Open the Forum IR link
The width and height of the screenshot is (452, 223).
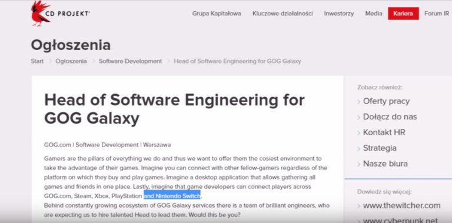pos(437,14)
